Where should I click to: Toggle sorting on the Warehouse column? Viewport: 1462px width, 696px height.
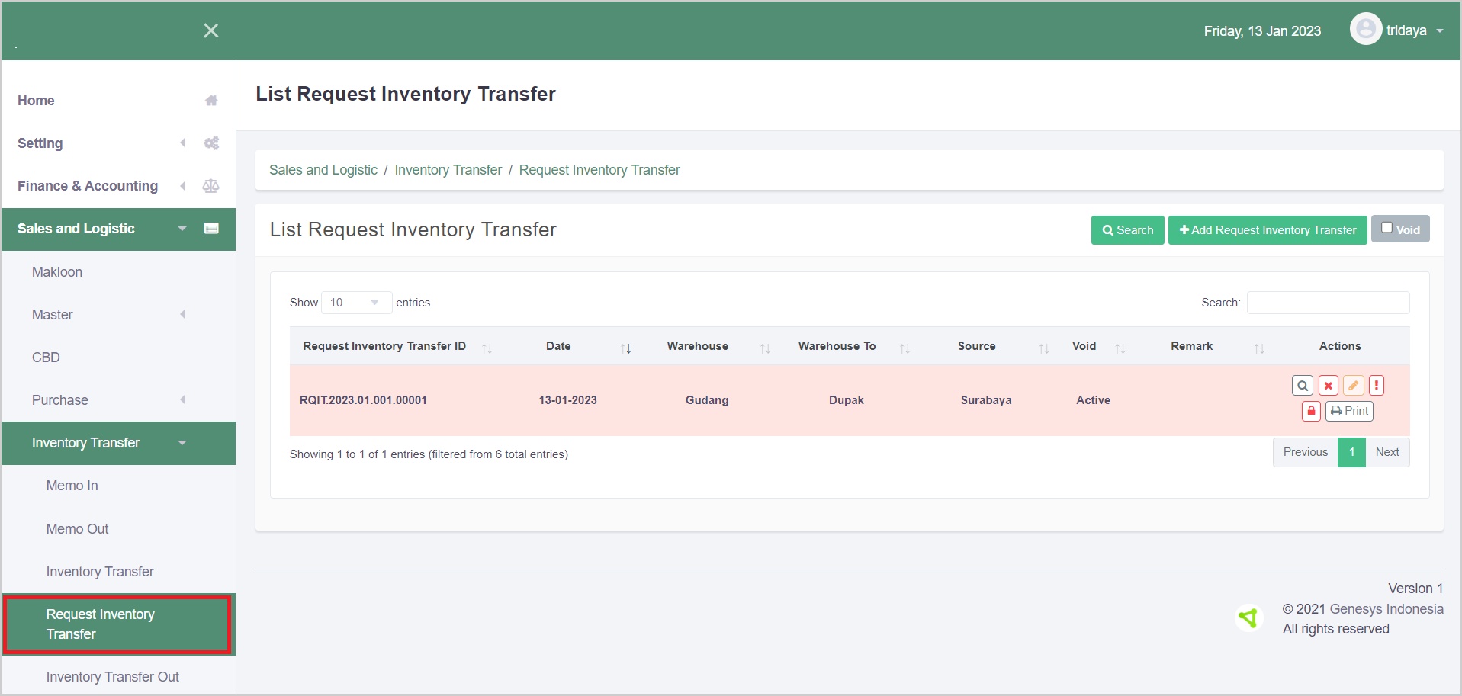(766, 348)
